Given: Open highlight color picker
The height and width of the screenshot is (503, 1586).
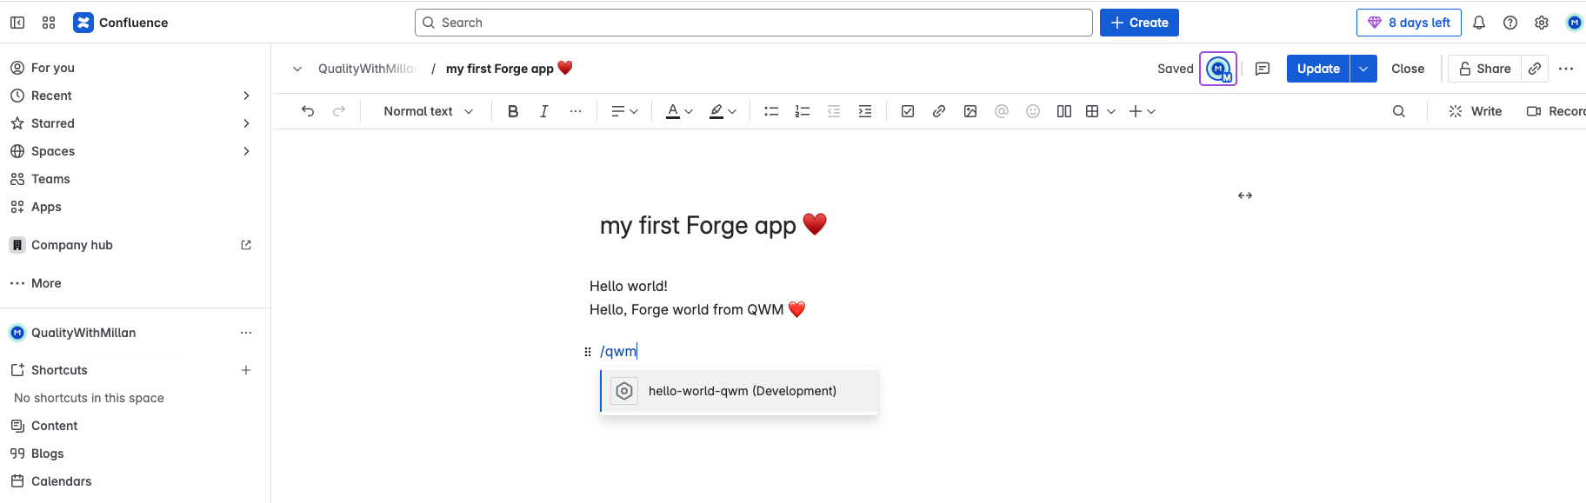Looking at the screenshot, I should [723, 111].
